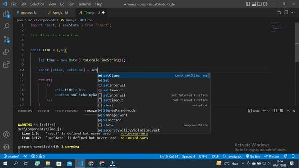Switch to the Problems panel tab
Viewport: 299px width, 168px height.
25,111
